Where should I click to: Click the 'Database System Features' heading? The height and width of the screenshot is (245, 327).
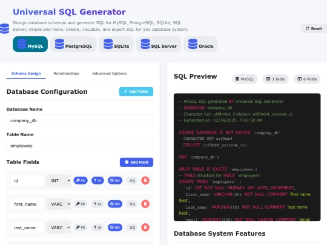coord(220,234)
